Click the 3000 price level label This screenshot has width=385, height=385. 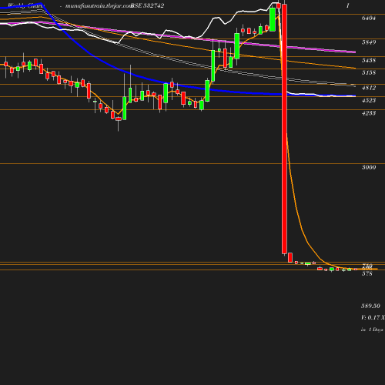369,167
